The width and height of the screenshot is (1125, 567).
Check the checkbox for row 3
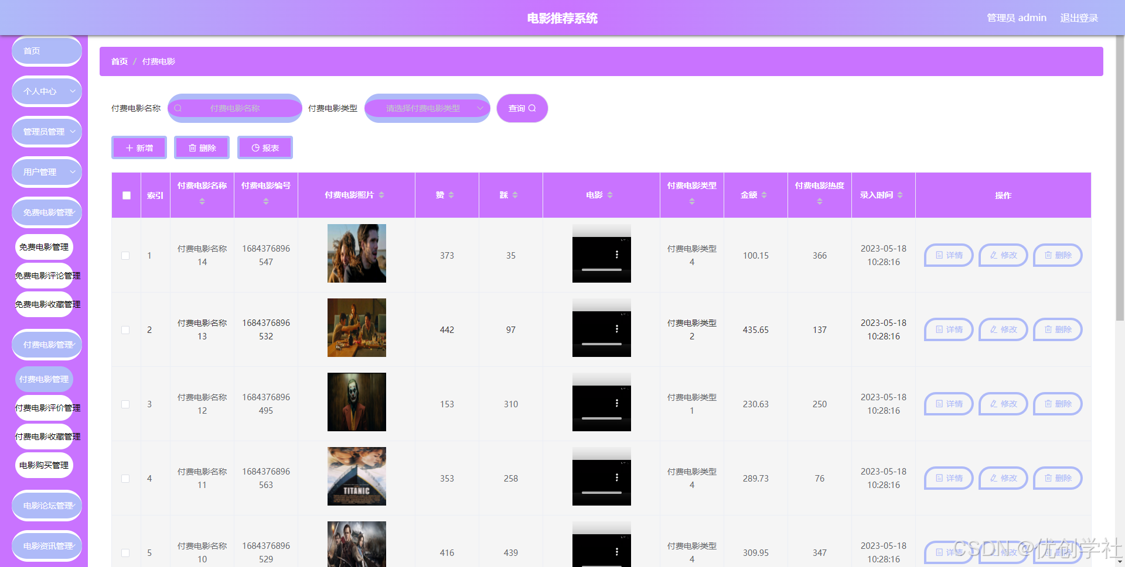pyautogui.click(x=125, y=404)
